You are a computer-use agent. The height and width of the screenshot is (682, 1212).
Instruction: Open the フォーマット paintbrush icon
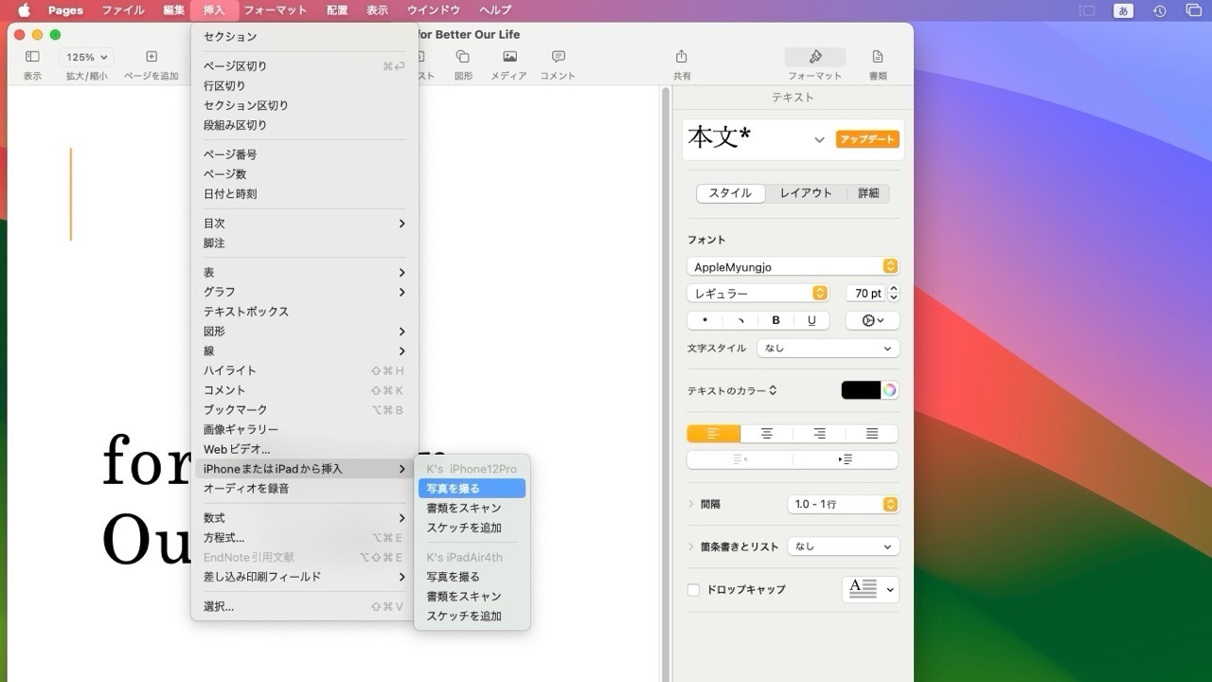coord(814,57)
